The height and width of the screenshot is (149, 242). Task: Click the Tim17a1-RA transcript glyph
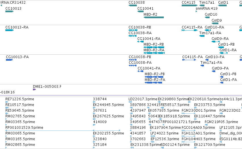pyautogui.click(x=202, y=36)
